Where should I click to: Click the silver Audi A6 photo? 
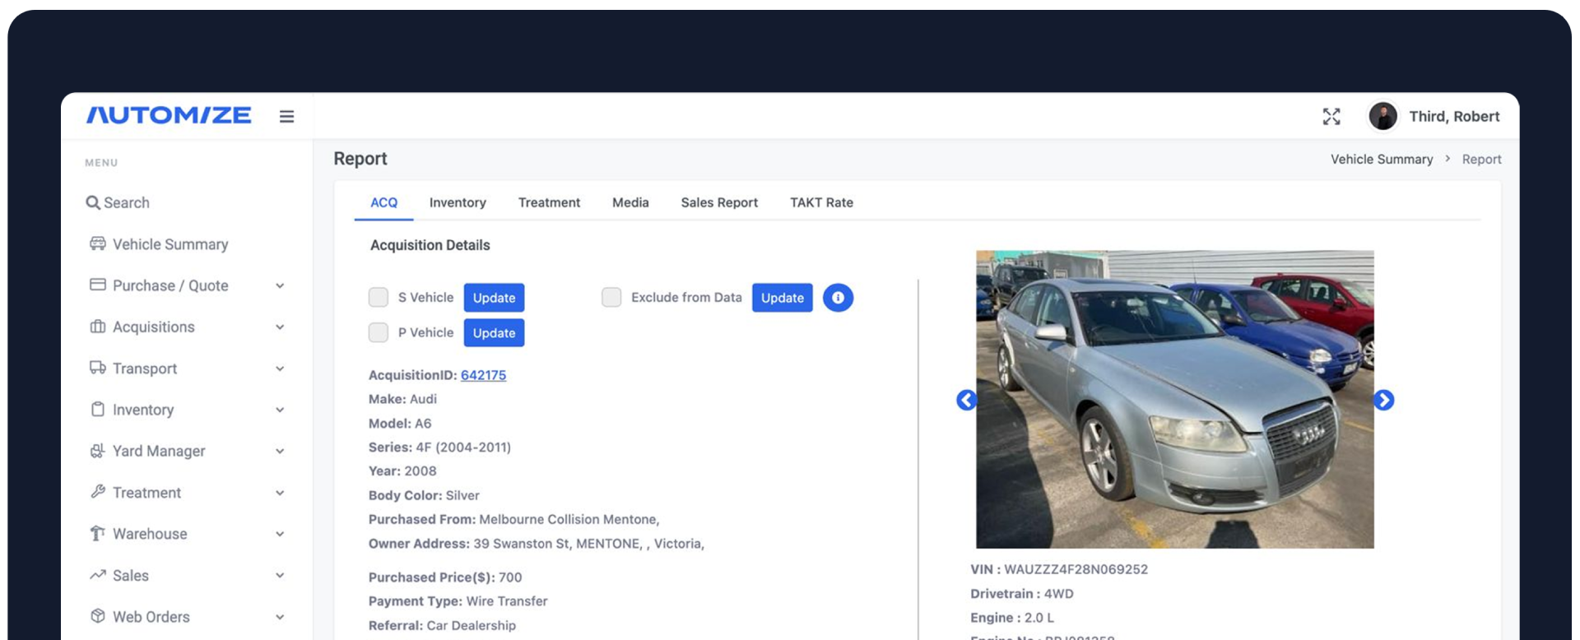(1175, 399)
